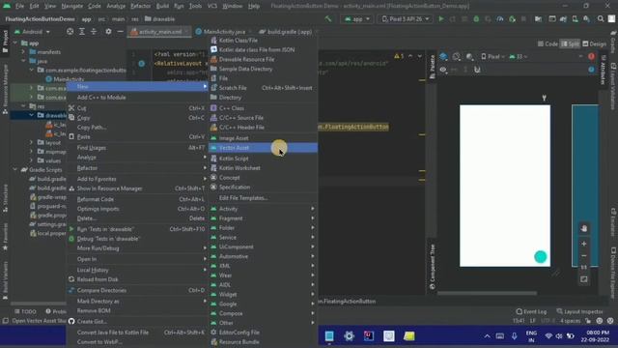Click the build hammer icon

[328, 19]
